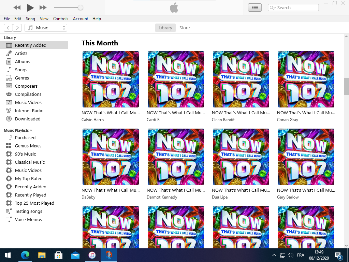Open Albums icon in sidebar
Viewport: 349px width, 262px height.
[x=9, y=61]
